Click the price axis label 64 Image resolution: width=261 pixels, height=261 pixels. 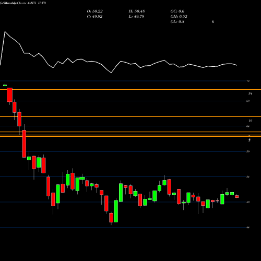(248, 126)
